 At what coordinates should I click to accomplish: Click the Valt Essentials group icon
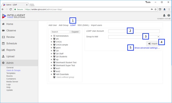click(54, 74)
